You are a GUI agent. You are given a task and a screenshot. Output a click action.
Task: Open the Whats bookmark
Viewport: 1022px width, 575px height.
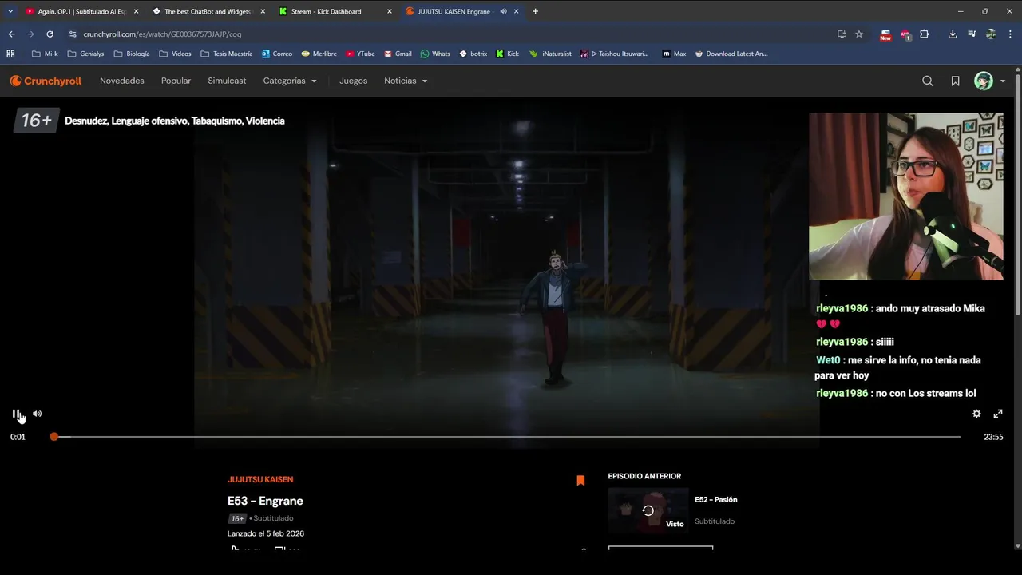point(435,54)
